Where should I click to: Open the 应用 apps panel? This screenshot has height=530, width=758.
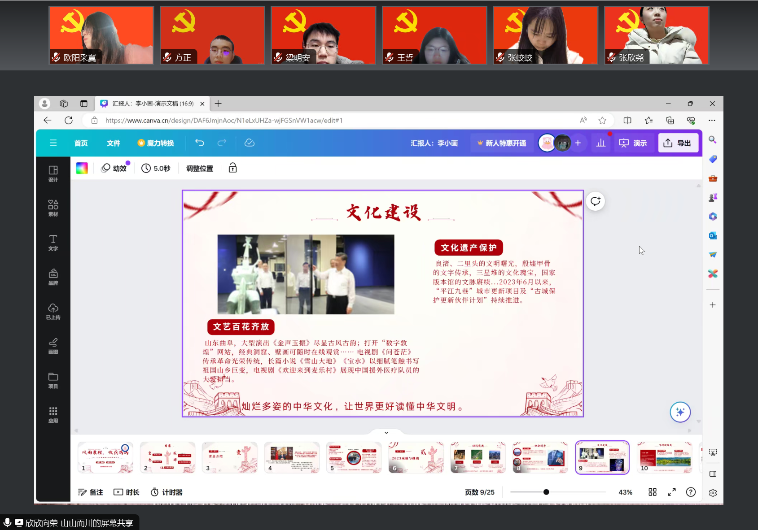click(53, 414)
